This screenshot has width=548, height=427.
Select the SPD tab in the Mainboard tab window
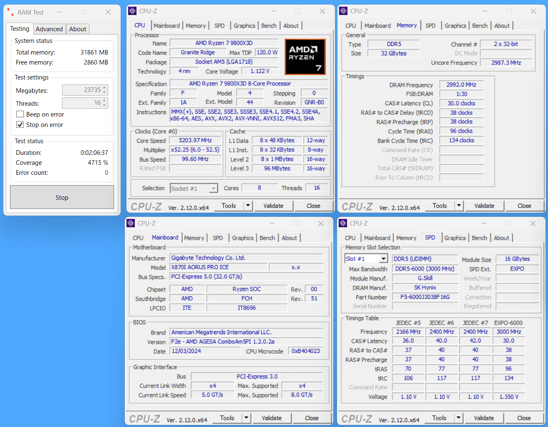pyautogui.click(x=218, y=238)
